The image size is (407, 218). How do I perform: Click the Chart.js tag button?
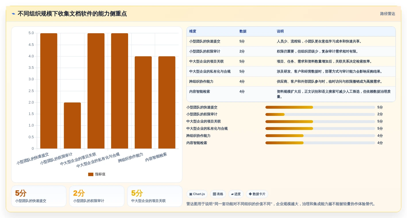tap(197, 194)
